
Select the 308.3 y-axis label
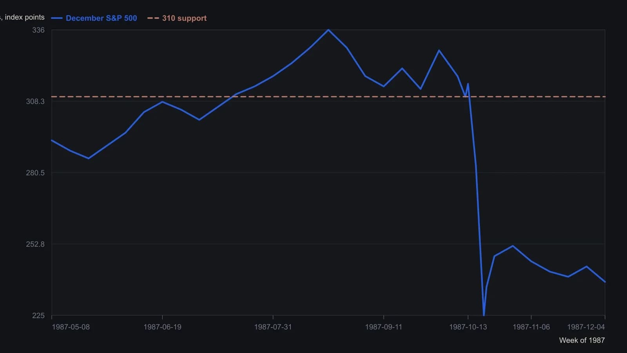[x=35, y=102]
